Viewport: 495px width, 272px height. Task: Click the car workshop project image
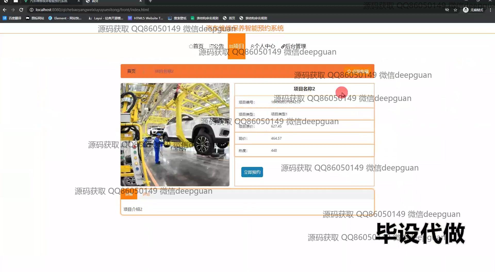175,134
